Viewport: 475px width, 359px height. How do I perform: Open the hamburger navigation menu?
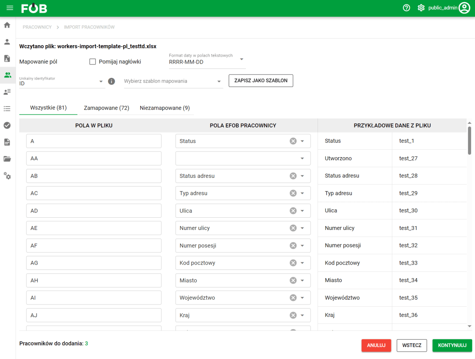tap(10, 8)
